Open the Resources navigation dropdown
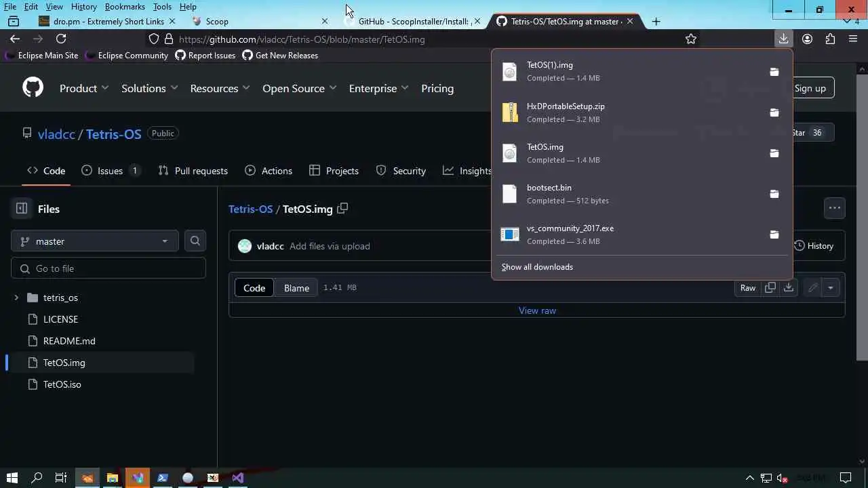This screenshot has height=488, width=868. click(x=220, y=88)
